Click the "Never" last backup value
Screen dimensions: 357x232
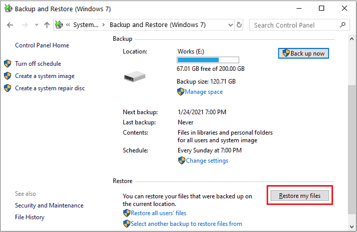185,122
